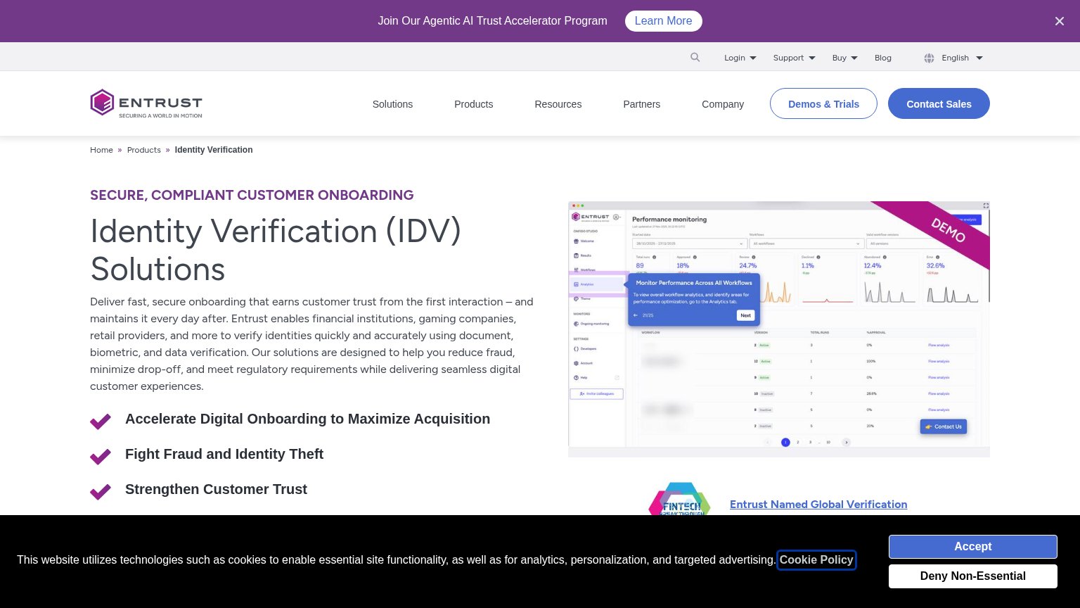Click Deny Non-Essential cookies
This screenshot has width=1080, height=608.
click(x=972, y=576)
